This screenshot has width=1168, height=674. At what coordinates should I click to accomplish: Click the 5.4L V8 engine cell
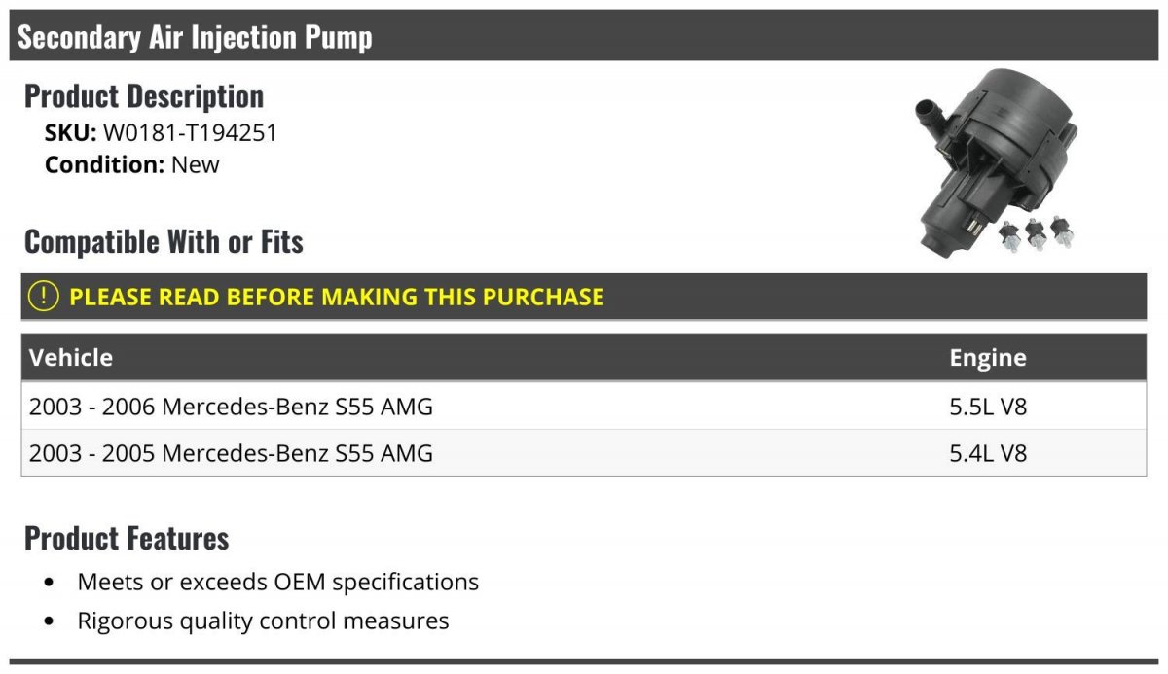pyautogui.click(x=987, y=453)
